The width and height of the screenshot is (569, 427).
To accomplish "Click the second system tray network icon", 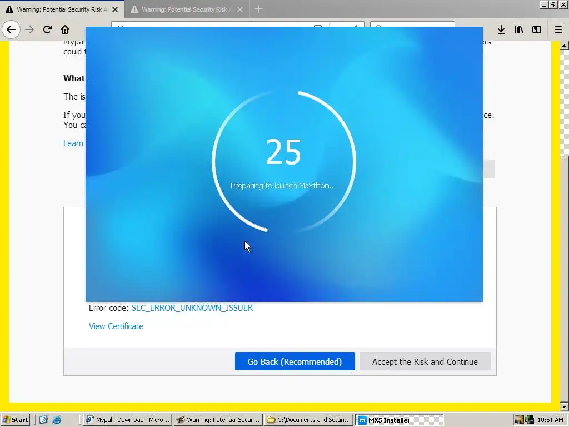I will point(530,420).
